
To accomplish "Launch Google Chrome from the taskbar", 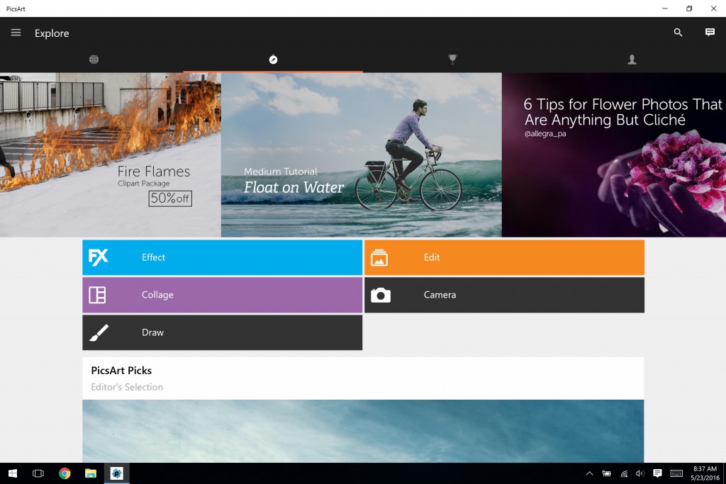I will pyautogui.click(x=65, y=473).
